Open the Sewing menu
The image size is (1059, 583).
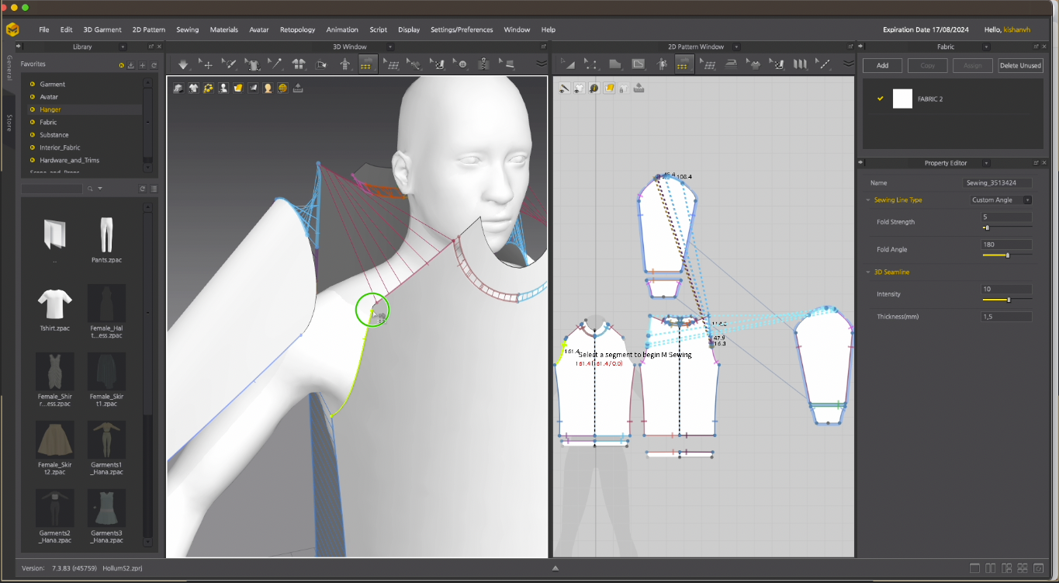pos(187,29)
